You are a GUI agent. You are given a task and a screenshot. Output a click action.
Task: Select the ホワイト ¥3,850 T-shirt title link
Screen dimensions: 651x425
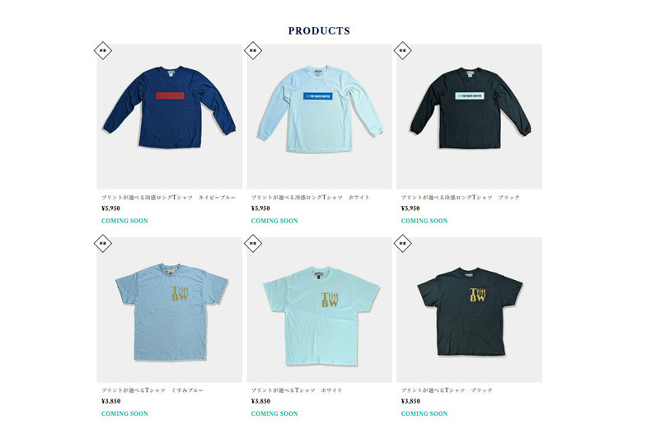(297, 390)
